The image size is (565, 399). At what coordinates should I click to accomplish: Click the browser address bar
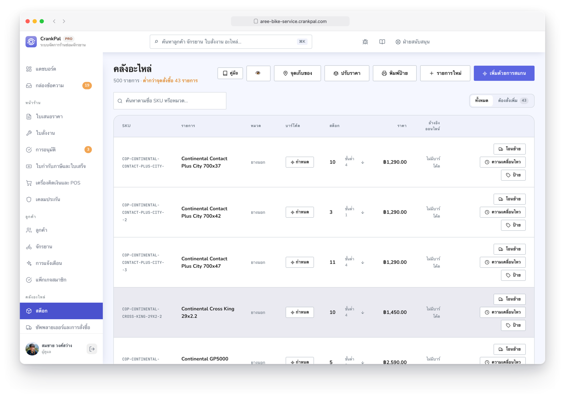tap(290, 21)
